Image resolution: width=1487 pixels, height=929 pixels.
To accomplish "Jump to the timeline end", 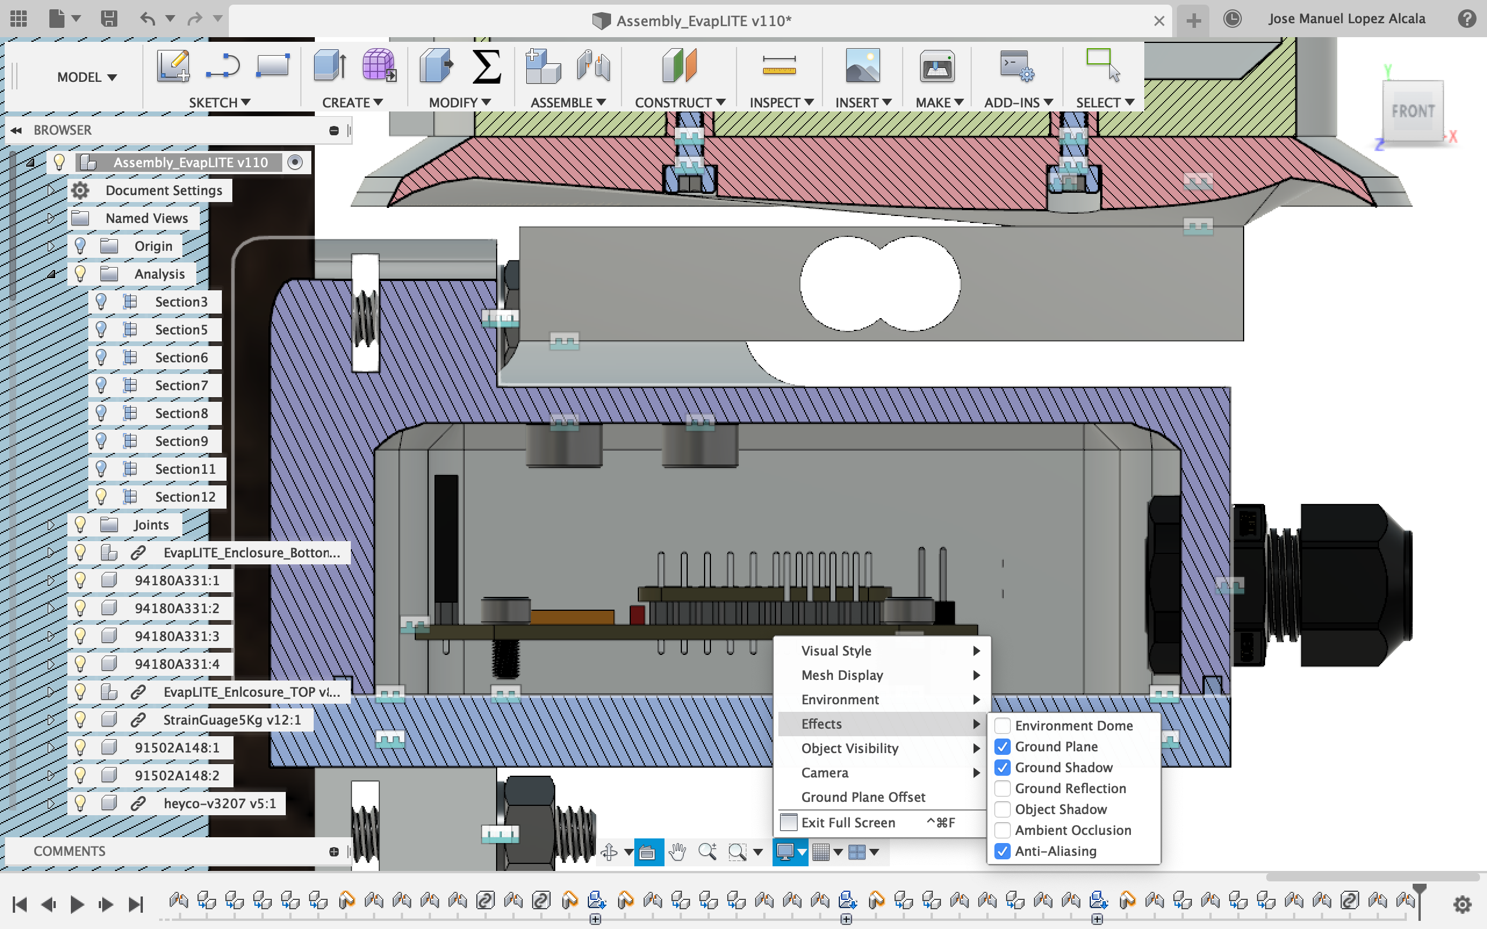I will click(x=135, y=904).
